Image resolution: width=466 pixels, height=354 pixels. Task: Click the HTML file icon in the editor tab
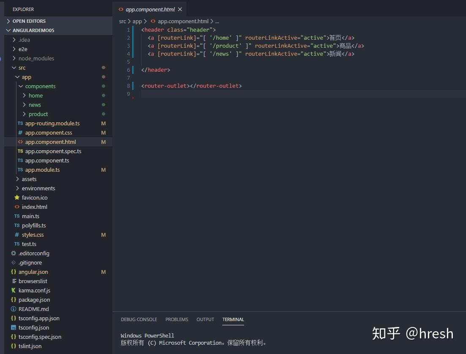pyautogui.click(x=121, y=10)
